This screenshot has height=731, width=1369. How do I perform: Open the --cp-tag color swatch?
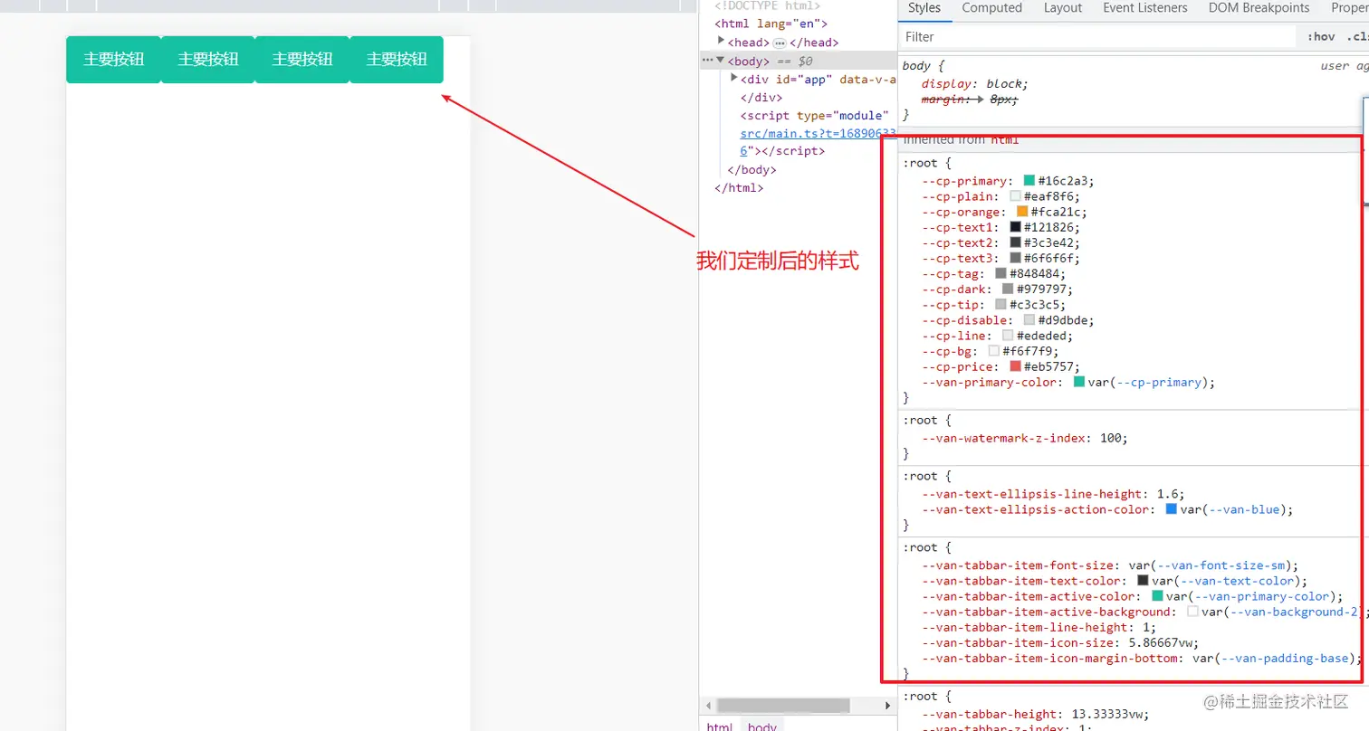(1001, 273)
